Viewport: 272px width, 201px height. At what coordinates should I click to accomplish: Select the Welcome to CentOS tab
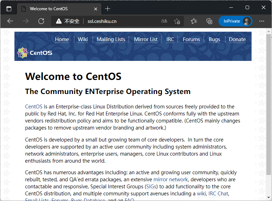tap(59, 9)
